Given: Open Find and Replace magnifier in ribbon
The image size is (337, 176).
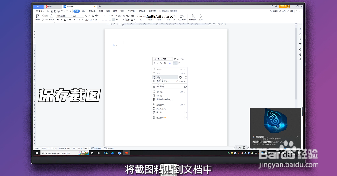Looking at the screenshot, I should [x=193, y=16].
